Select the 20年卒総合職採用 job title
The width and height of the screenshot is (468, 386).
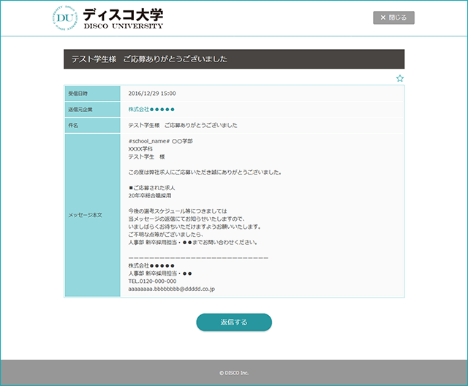click(x=149, y=196)
